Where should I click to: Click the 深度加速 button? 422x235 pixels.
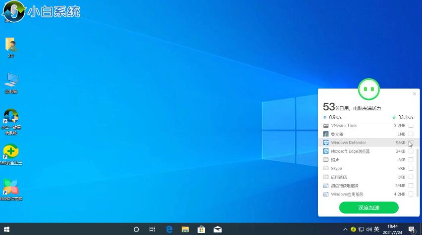tap(369, 208)
